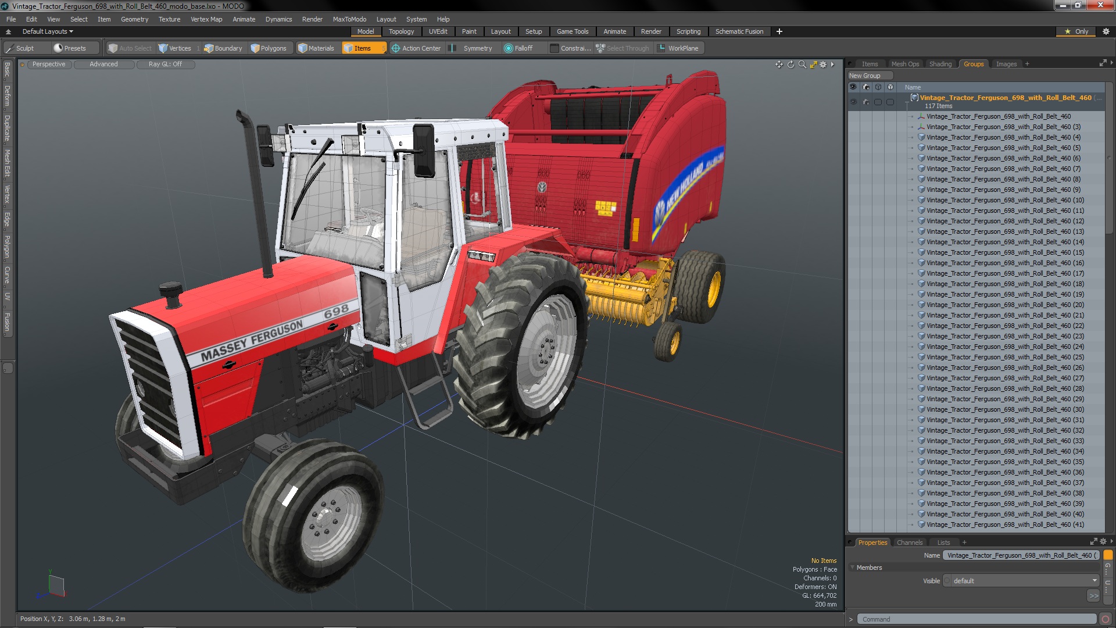Expand the Properties panel to full size

[x=1093, y=541]
